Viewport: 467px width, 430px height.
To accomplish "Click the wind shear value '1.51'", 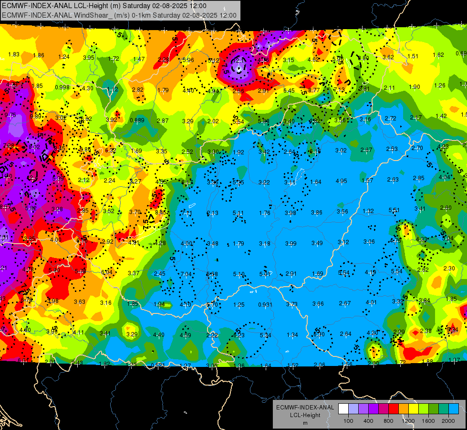I will click(x=413, y=56).
